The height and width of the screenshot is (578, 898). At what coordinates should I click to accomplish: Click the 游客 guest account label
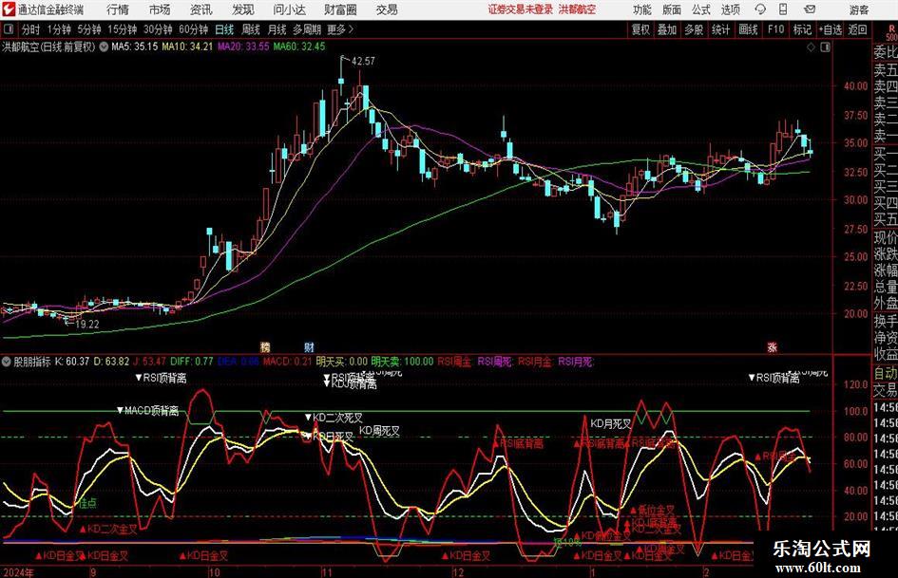pos(858,9)
